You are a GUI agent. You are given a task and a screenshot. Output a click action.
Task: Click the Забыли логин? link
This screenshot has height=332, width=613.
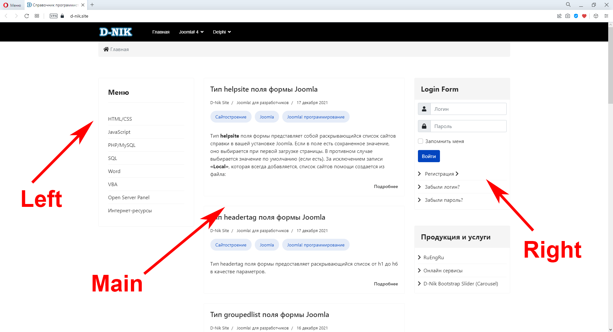pos(442,187)
